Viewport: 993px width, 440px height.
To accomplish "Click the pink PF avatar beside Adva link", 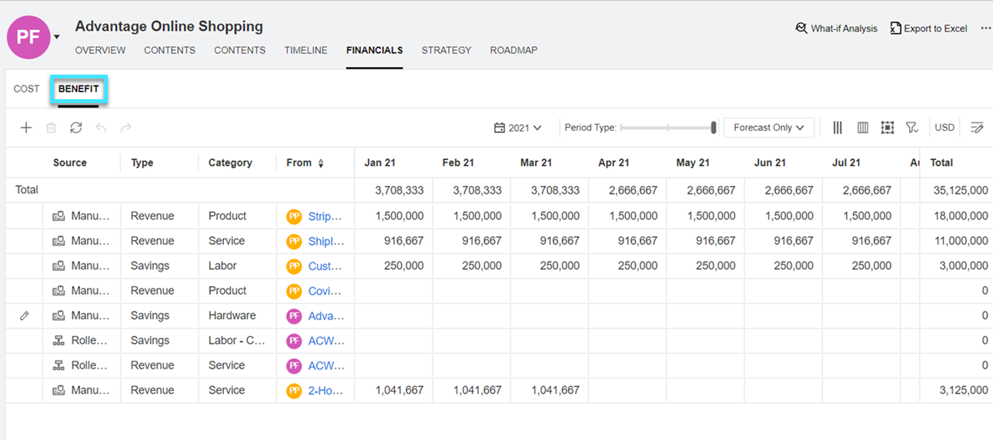I will tap(294, 315).
